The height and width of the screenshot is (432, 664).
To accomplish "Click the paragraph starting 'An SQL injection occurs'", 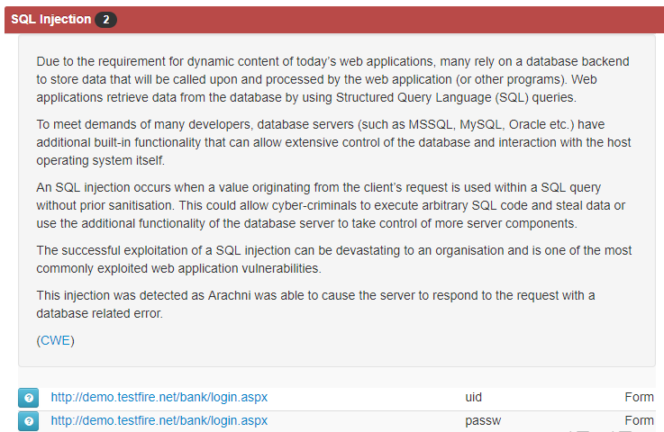I will 331,205.
